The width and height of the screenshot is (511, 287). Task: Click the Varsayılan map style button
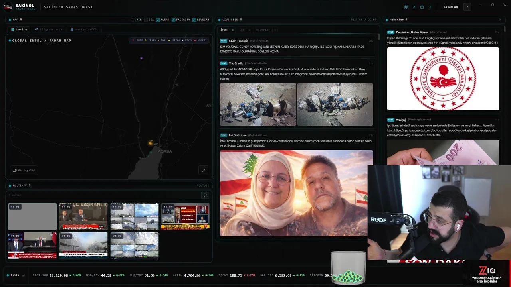click(24, 170)
